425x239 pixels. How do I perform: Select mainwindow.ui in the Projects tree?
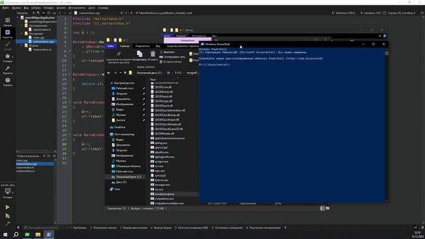42,50
